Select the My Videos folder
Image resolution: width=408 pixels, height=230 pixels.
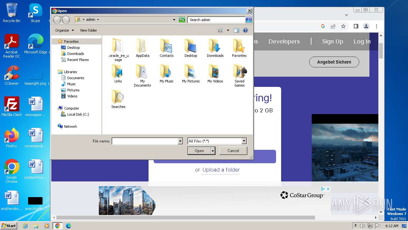(215, 73)
